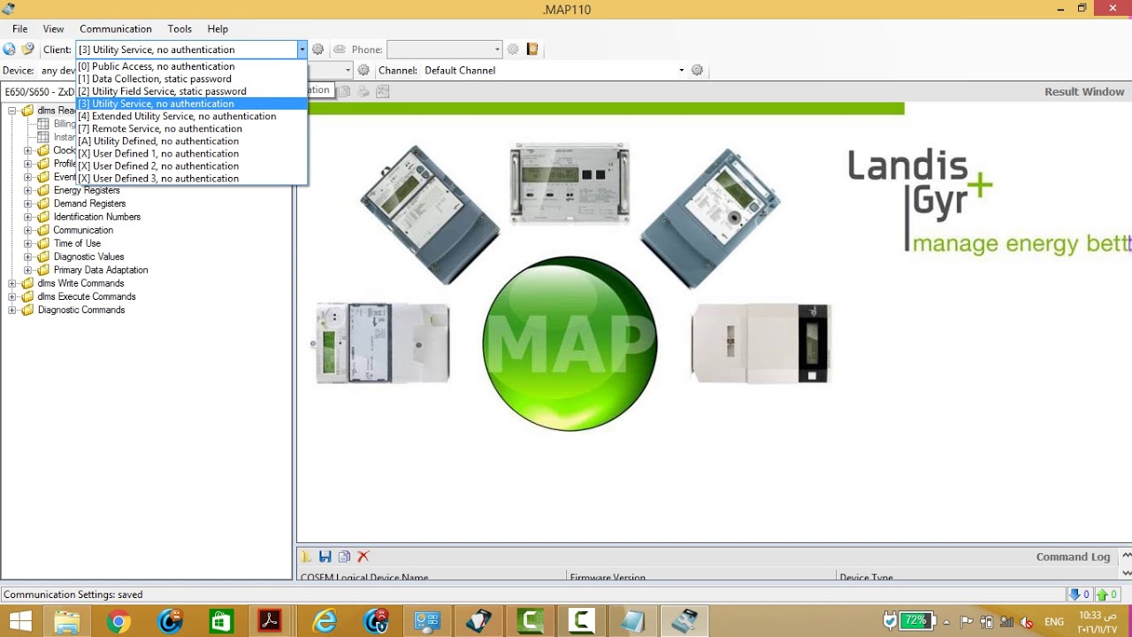Click the ENG language indicator
Image resolution: width=1132 pixels, height=637 pixels.
click(1054, 622)
